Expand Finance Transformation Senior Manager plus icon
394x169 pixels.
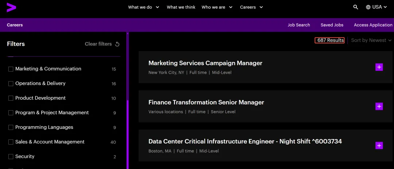click(379, 106)
